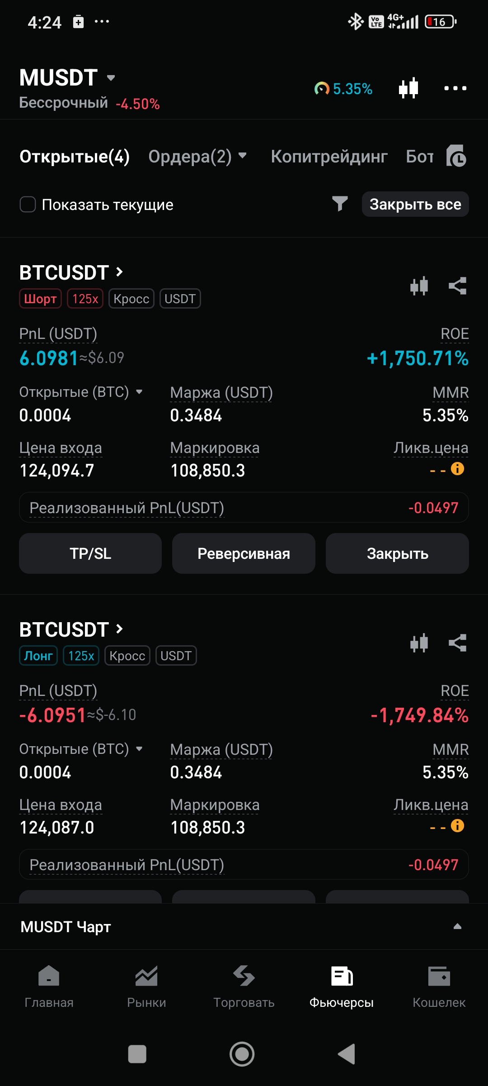The height and width of the screenshot is (1086, 488).
Task: Open the 5.35% margin ratio gauge indicator
Action: (343, 89)
